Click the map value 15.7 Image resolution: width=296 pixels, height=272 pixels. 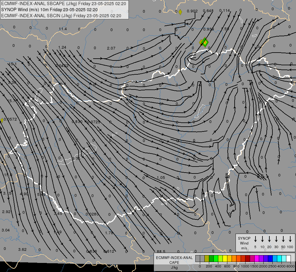click(x=11, y=101)
